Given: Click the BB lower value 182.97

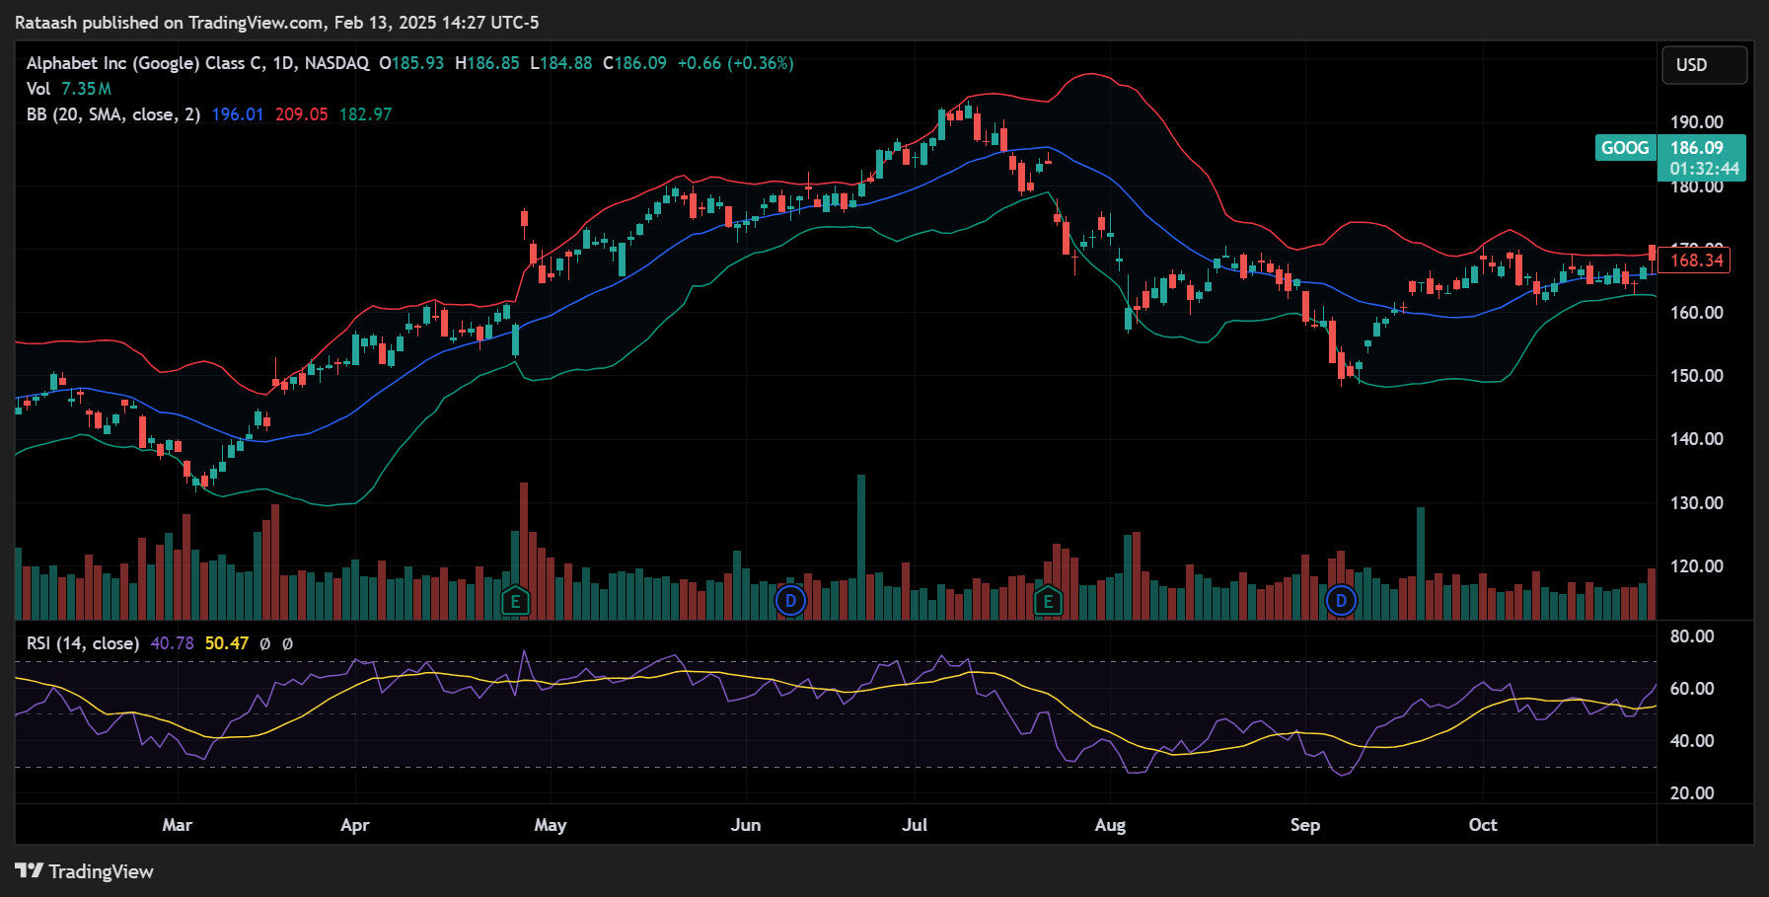Looking at the screenshot, I should (366, 114).
